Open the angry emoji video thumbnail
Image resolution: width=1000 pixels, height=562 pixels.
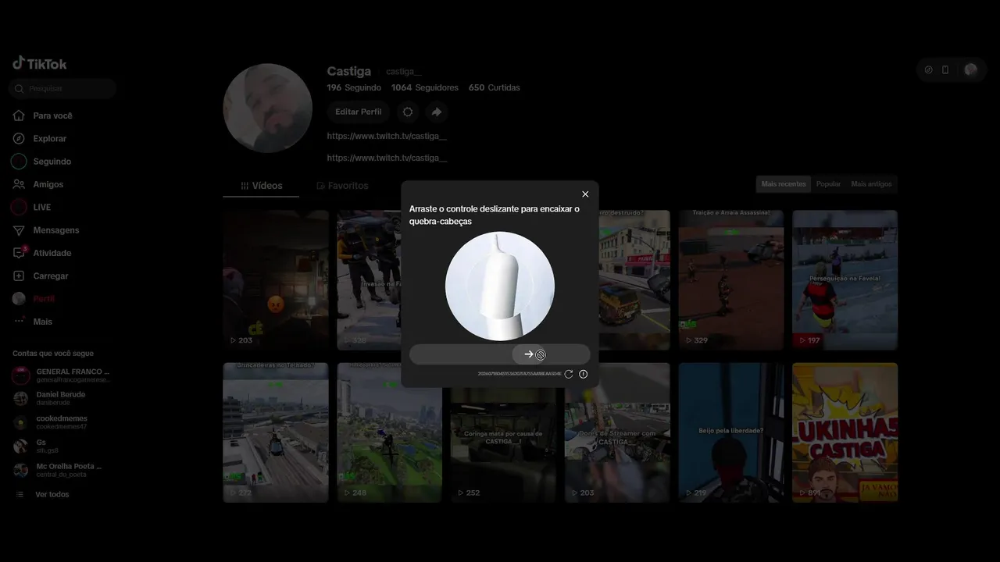click(276, 279)
